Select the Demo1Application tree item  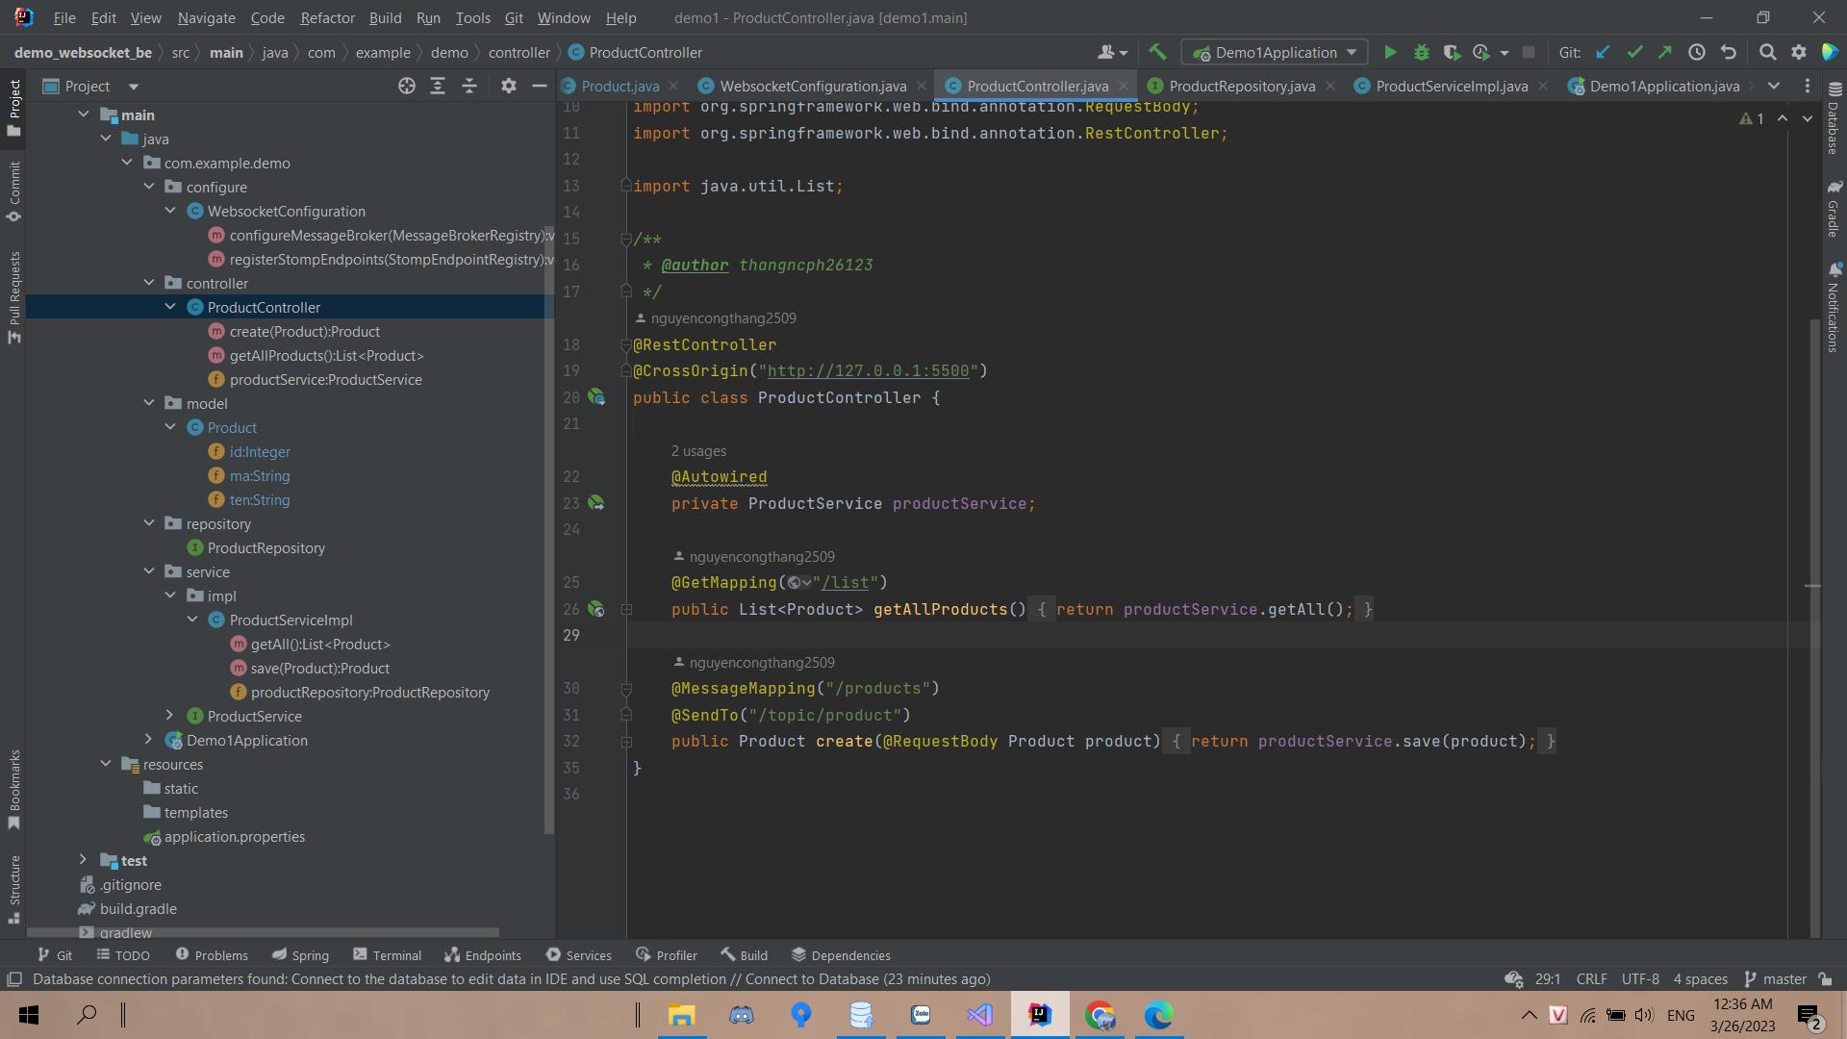pos(246,741)
